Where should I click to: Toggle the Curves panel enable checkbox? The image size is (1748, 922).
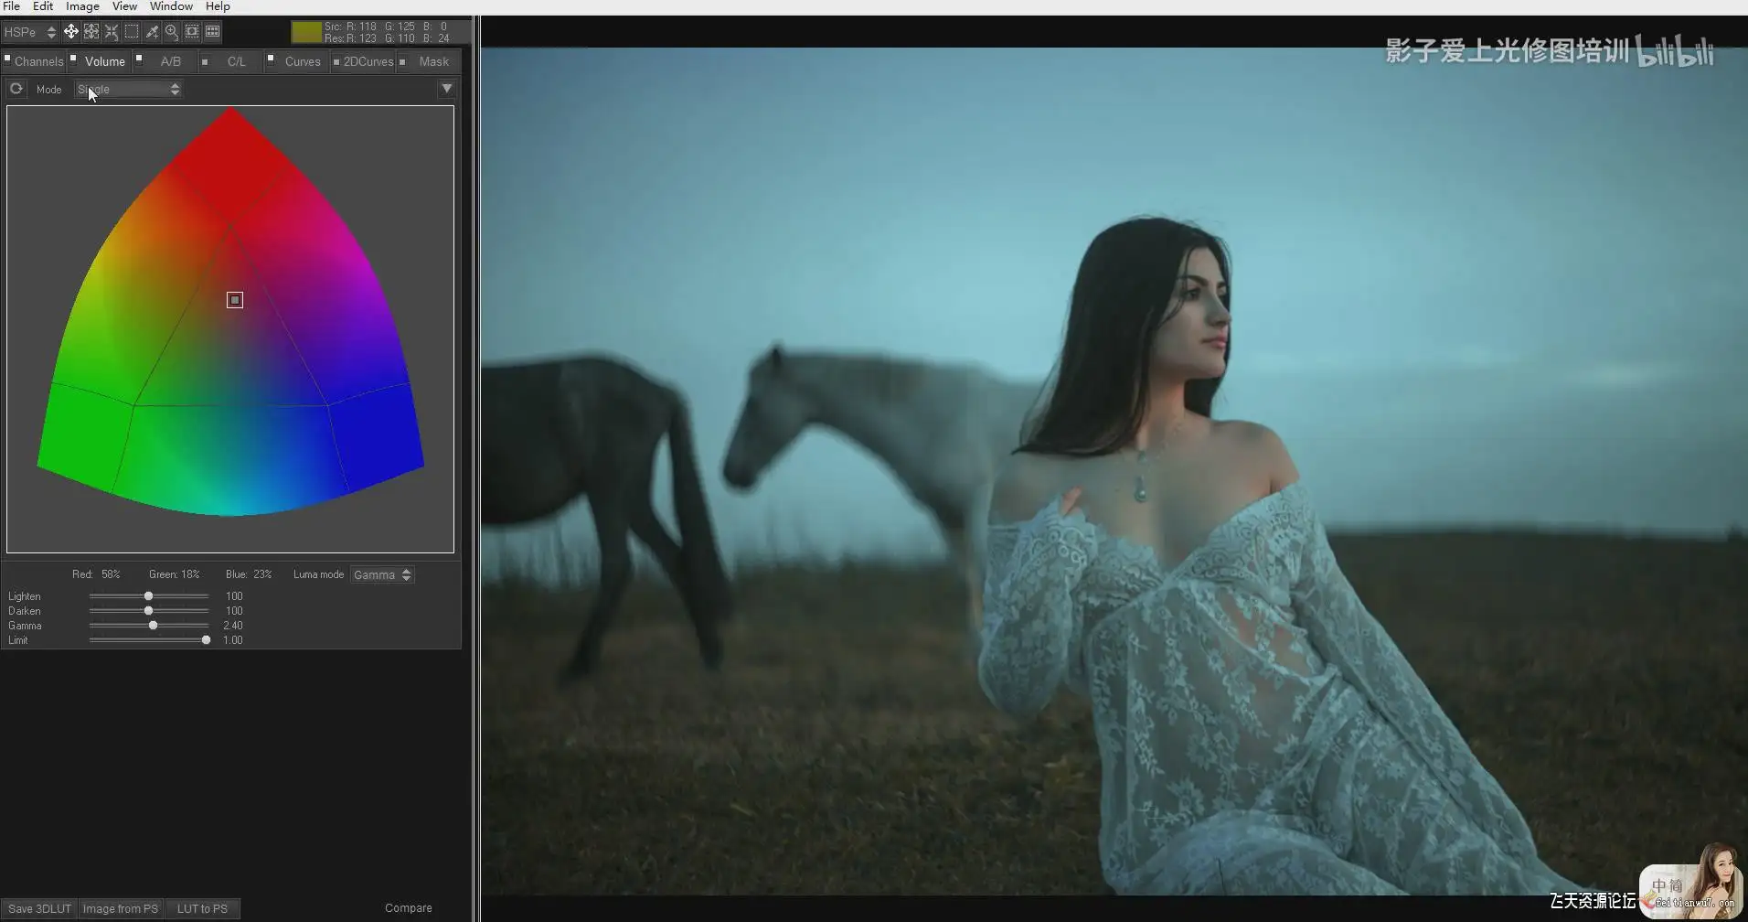(271, 58)
